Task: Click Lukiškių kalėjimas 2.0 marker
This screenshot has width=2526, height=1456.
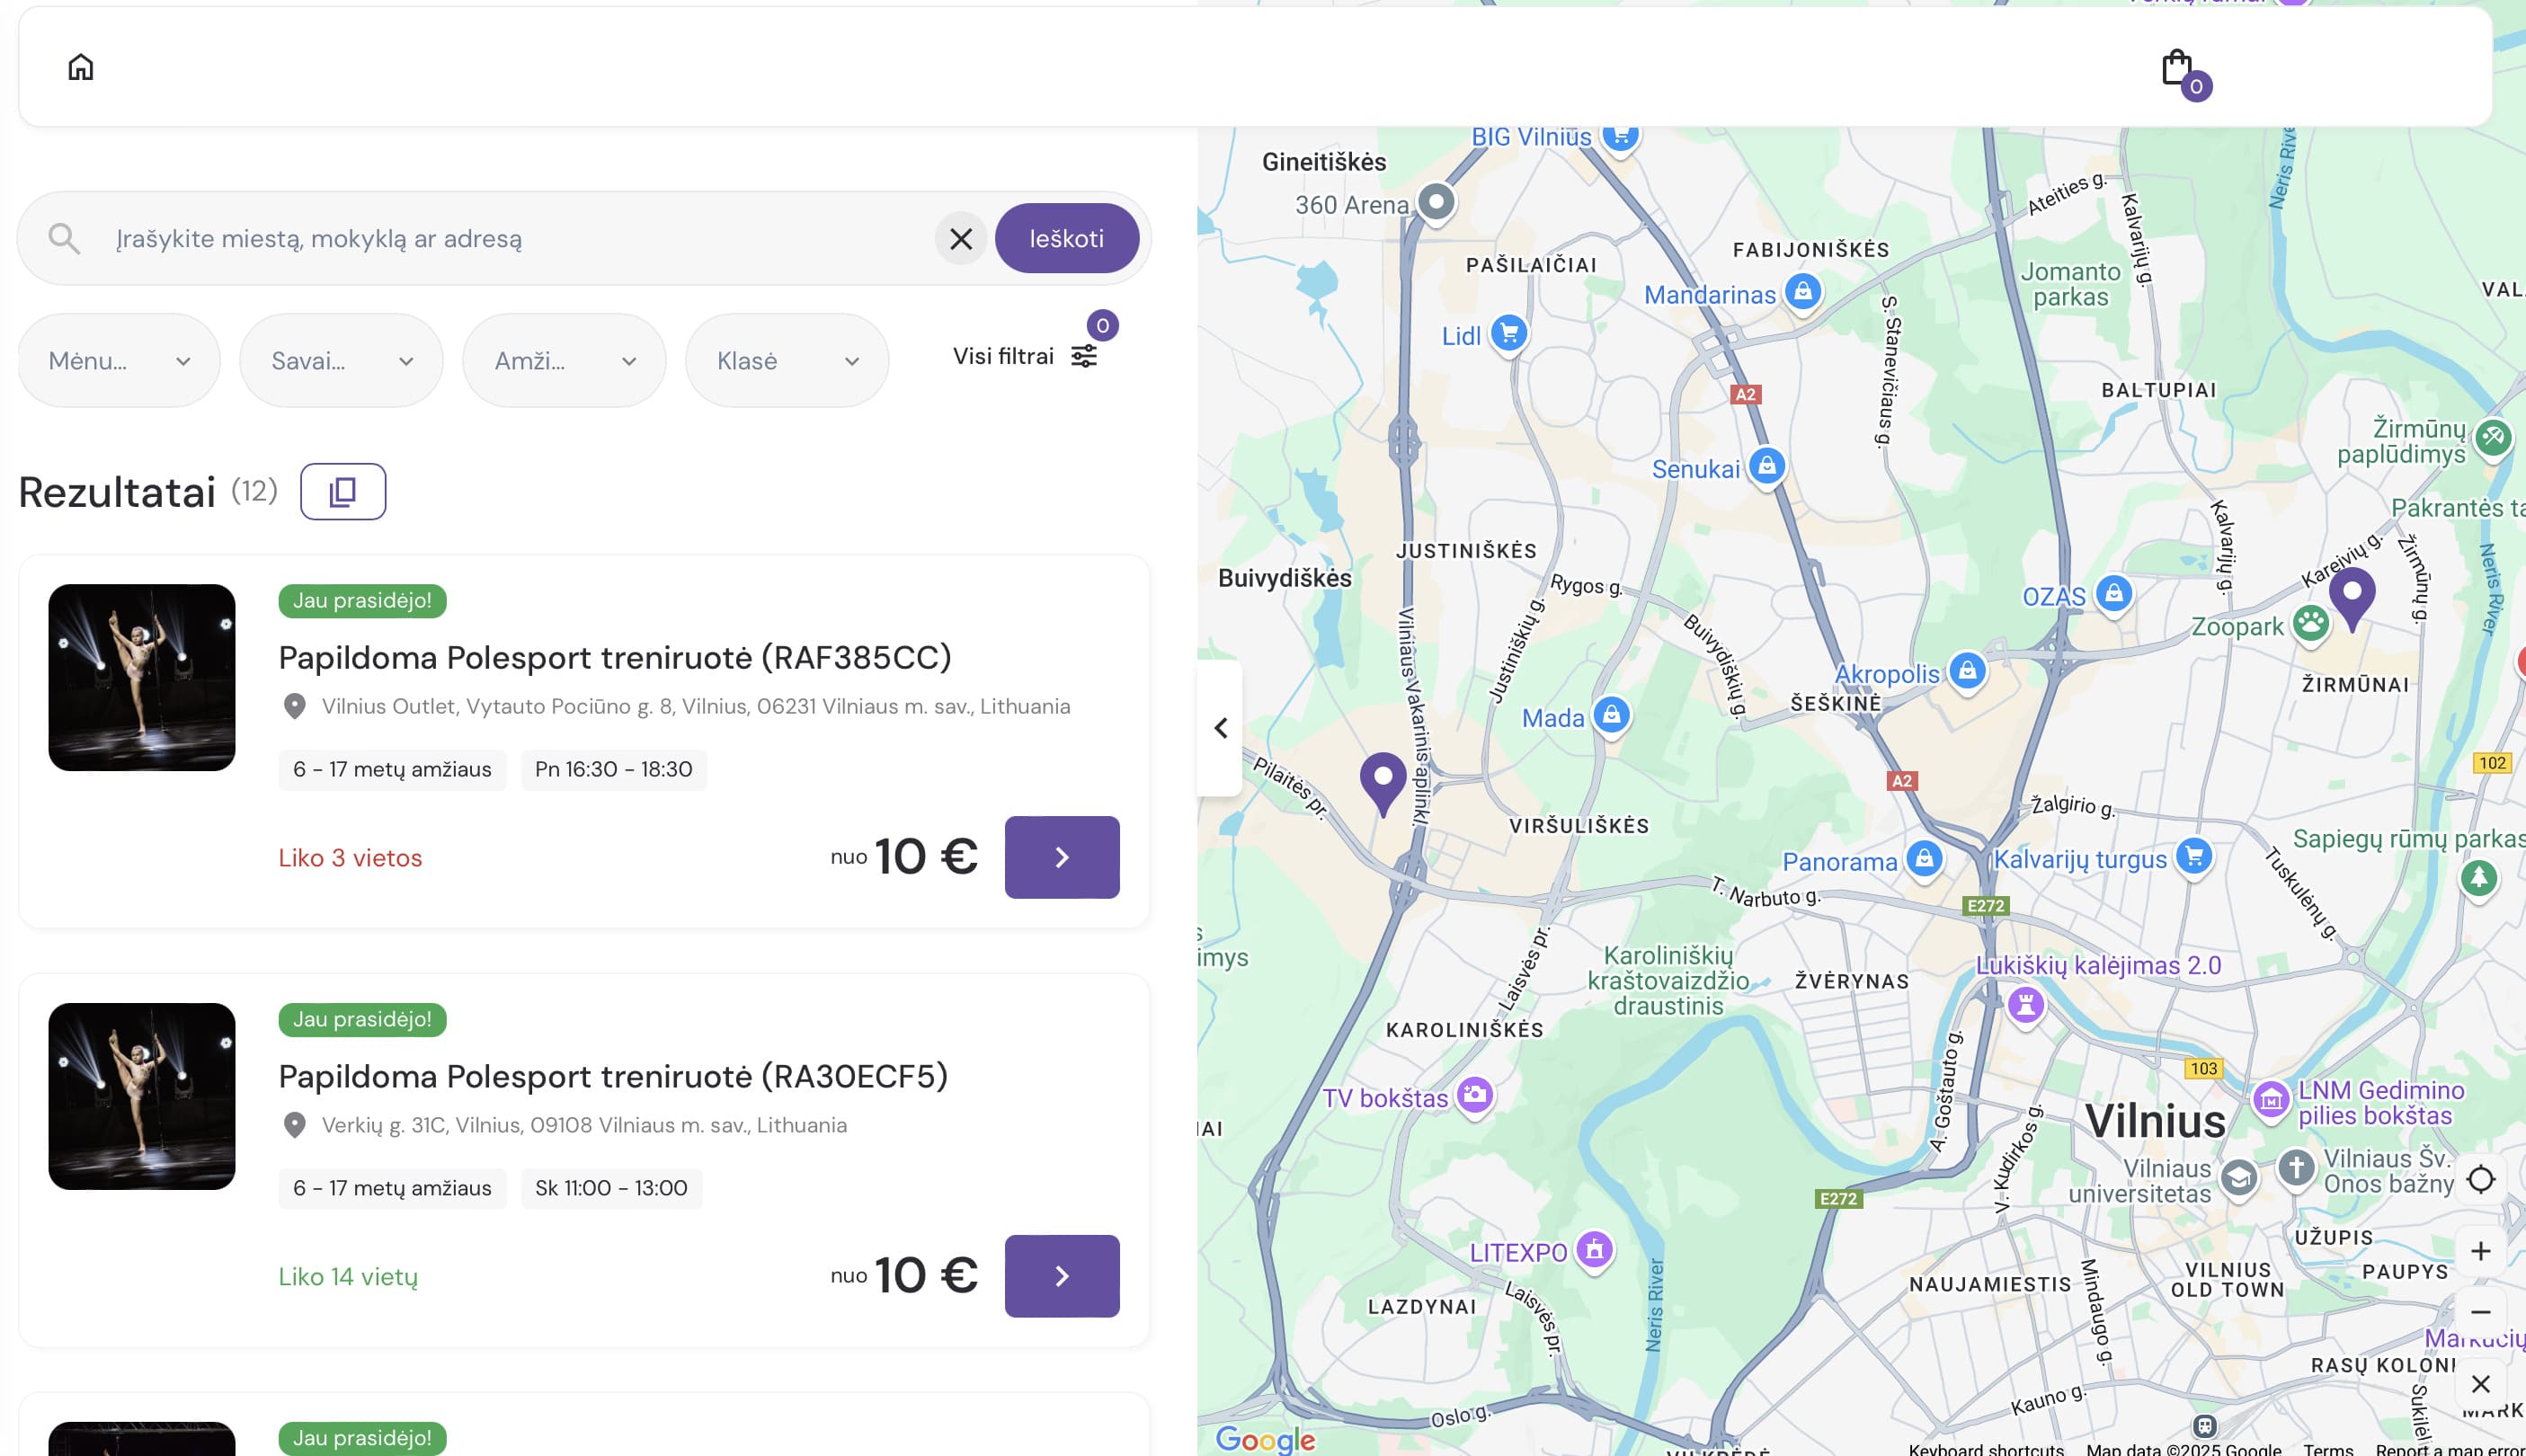Action: click(x=2025, y=1004)
